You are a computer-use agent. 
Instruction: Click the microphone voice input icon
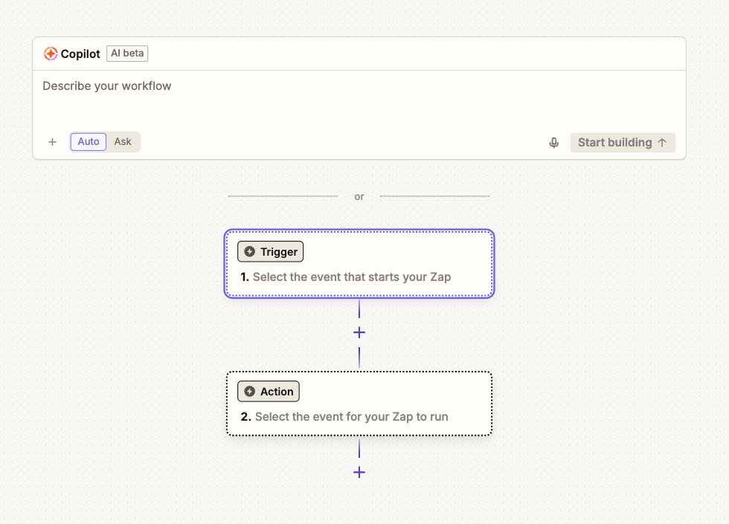[553, 143]
